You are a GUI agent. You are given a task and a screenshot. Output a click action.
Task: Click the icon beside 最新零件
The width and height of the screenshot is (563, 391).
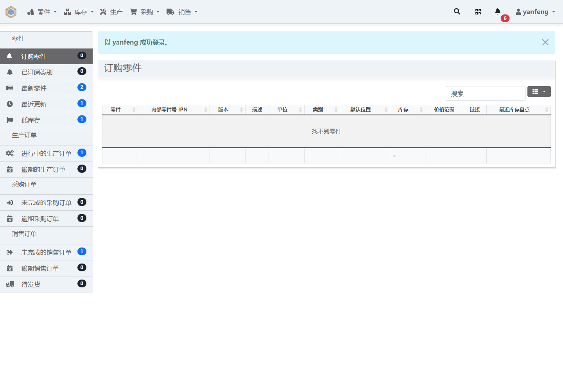pos(10,88)
